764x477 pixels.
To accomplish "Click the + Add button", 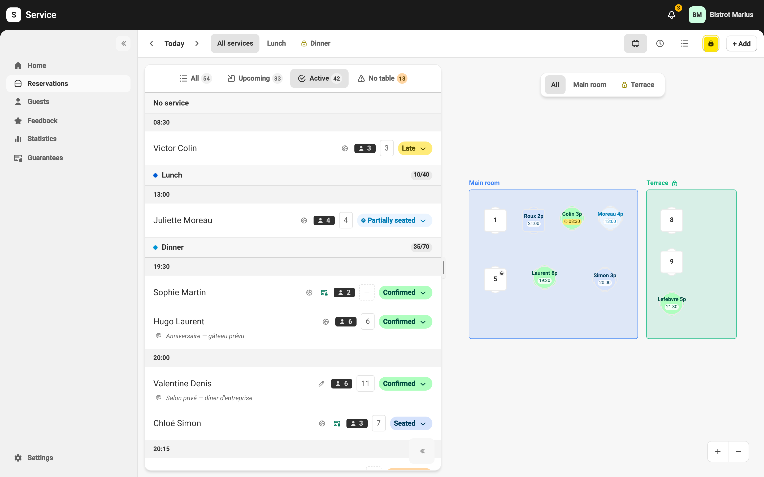I will pos(741,44).
